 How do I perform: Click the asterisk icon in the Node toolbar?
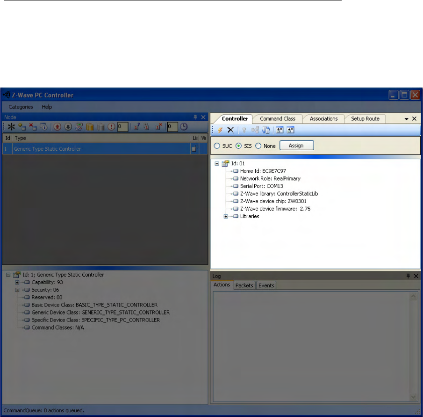coord(11,127)
